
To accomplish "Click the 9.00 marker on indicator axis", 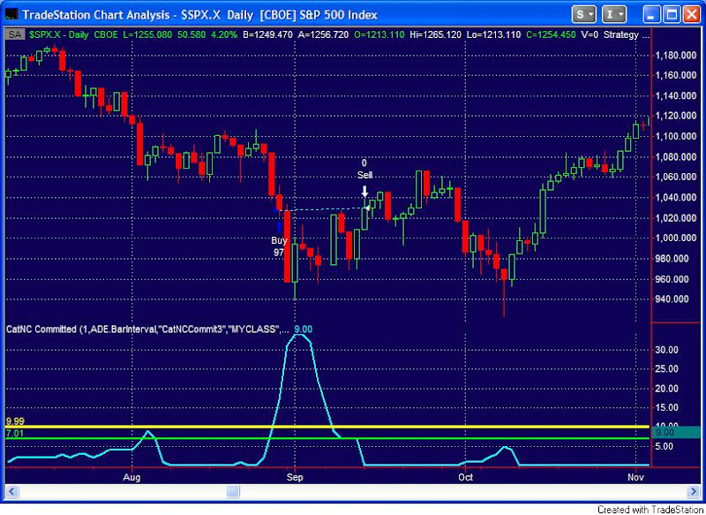I will pos(675,433).
